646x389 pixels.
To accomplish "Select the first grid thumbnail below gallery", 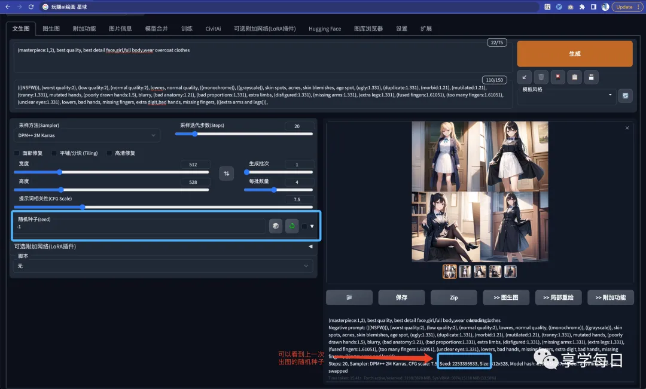I will click(x=449, y=272).
